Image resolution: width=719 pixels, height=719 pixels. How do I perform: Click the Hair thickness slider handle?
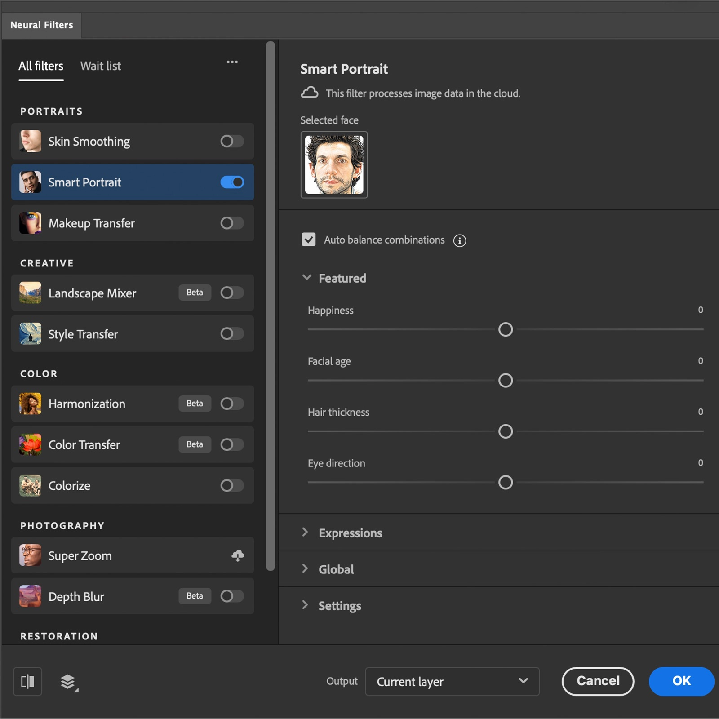coord(506,431)
